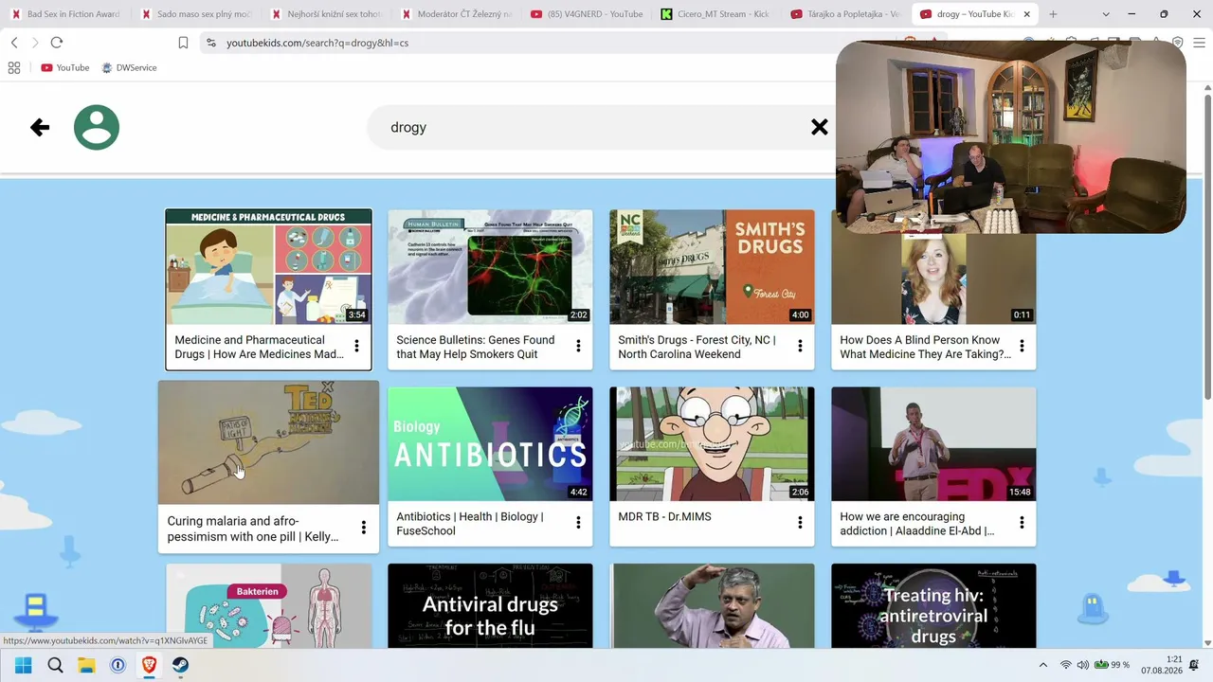View site information icon beside the URL
1213x682 pixels.
[x=210, y=43]
